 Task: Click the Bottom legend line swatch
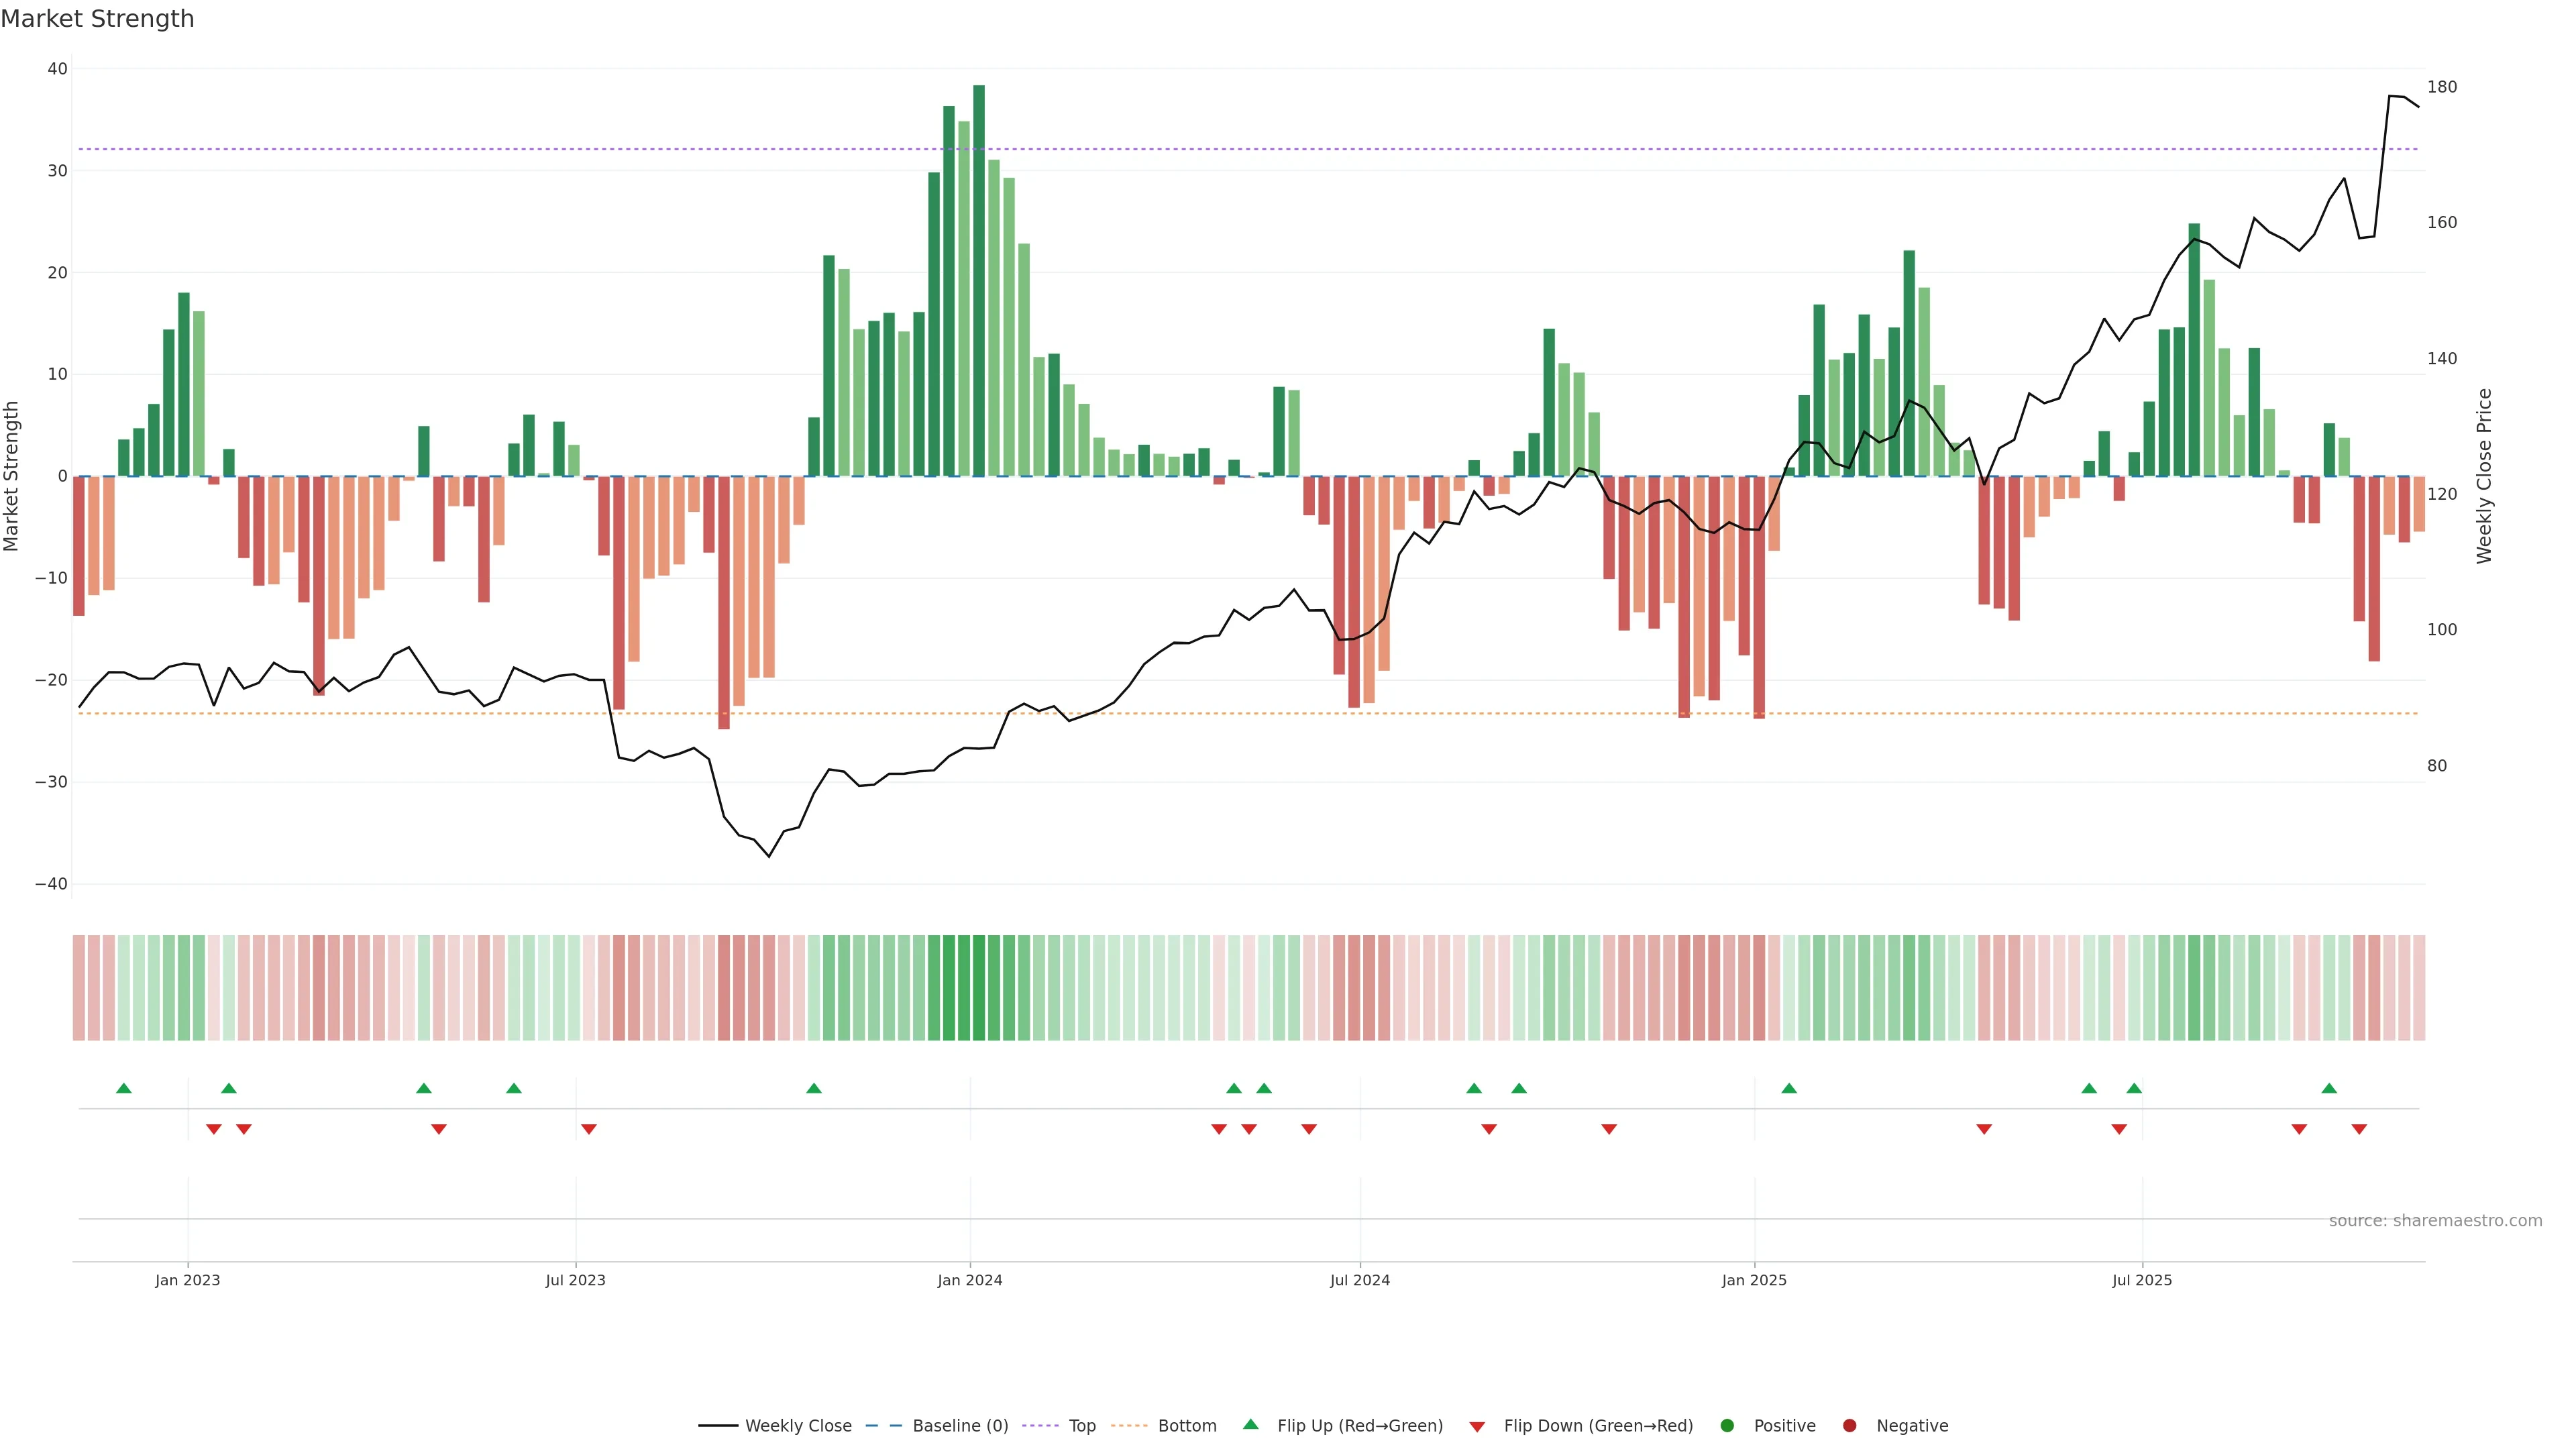(1129, 1425)
